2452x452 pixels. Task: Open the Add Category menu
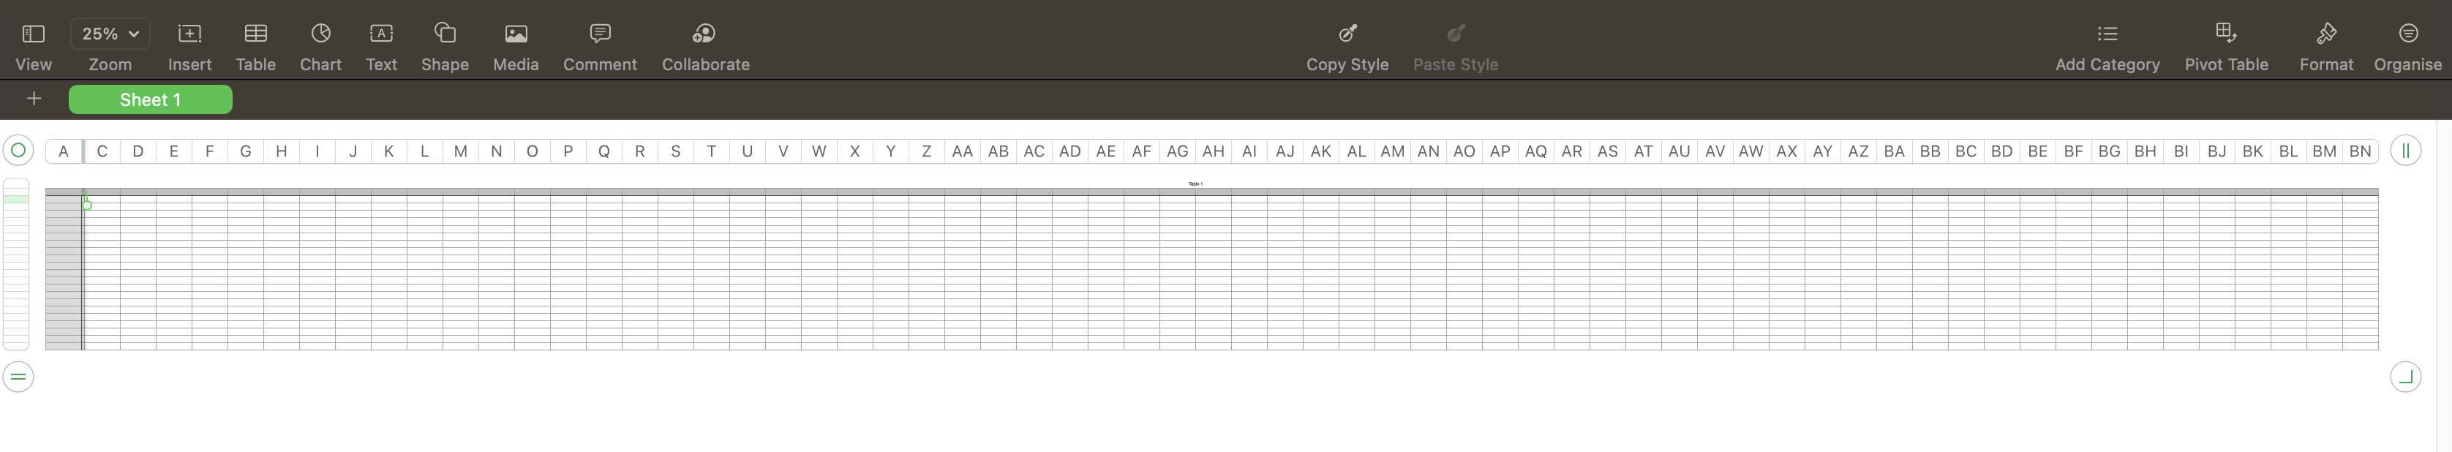(x=2107, y=45)
